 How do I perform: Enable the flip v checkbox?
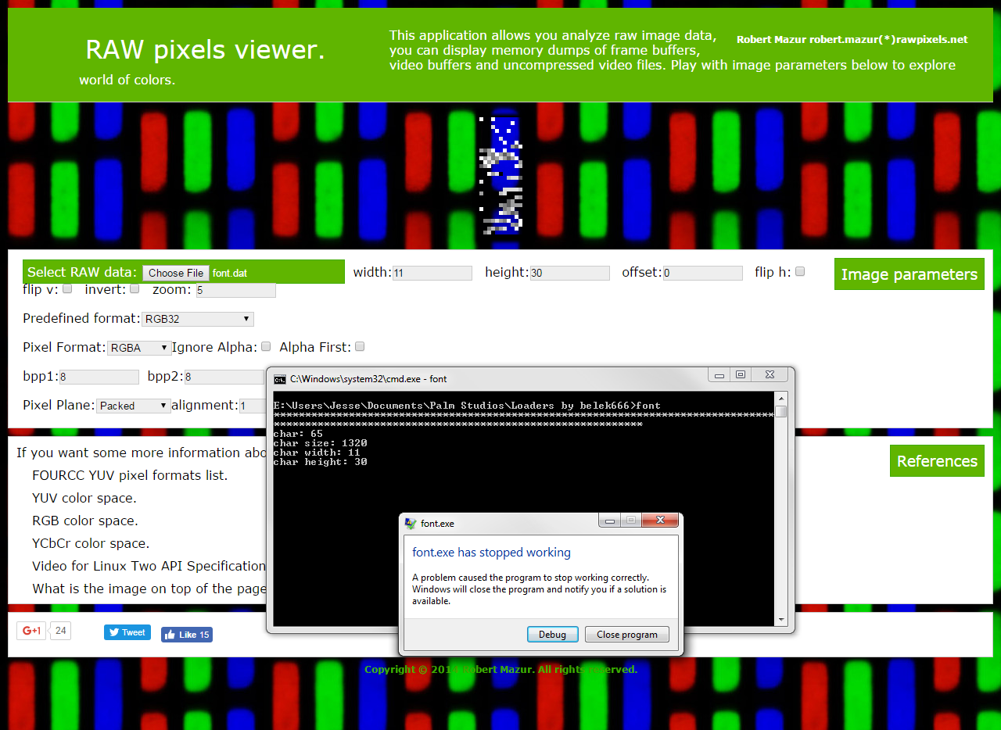(67, 288)
